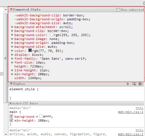This screenshot has width=145, height=136.
Task: Click the New Style Rule plus icon
Action: 128,84
